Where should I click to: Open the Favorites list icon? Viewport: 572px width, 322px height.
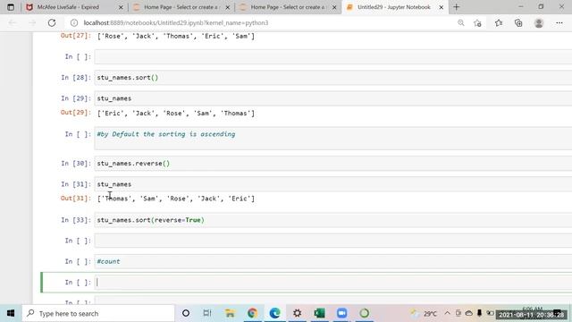[499, 22]
